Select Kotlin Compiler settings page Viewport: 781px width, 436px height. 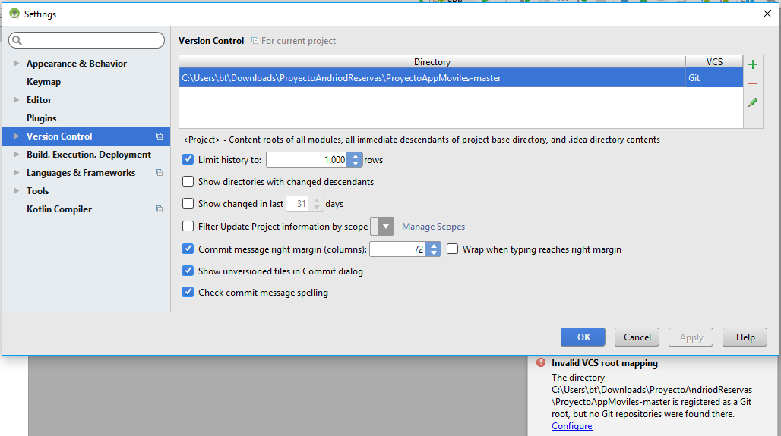tap(59, 209)
